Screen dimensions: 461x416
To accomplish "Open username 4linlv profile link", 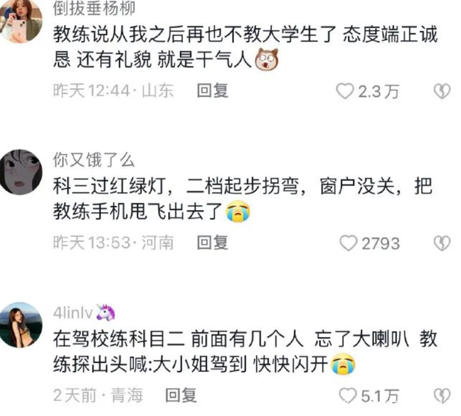I will (73, 312).
